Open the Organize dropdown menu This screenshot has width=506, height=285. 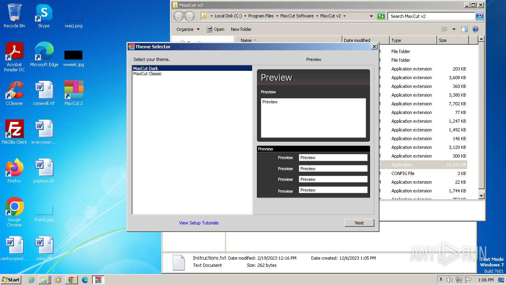click(x=188, y=29)
